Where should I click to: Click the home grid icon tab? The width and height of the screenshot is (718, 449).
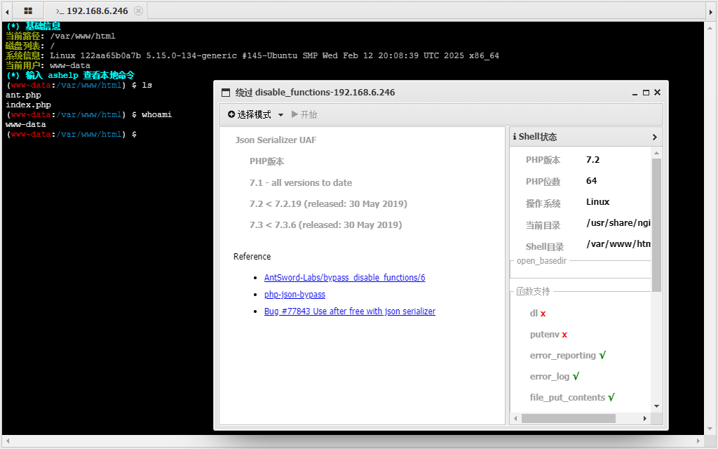point(28,11)
